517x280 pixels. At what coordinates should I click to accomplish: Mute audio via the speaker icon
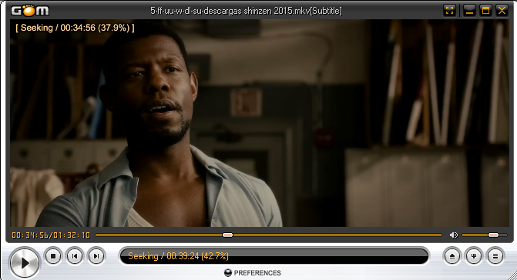pyautogui.click(x=454, y=235)
